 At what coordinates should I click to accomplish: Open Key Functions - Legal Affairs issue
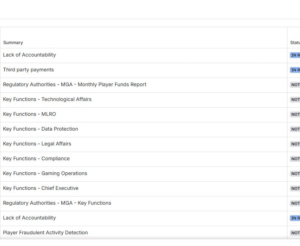pyautogui.click(x=37, y=144)
